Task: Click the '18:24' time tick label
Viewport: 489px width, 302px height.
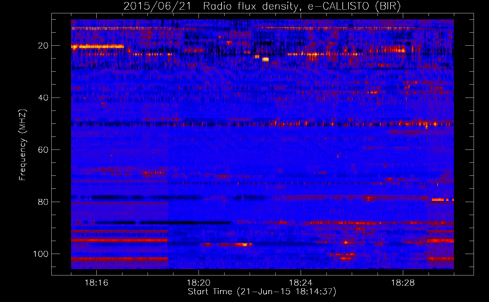Action: [x=301, y=283]
